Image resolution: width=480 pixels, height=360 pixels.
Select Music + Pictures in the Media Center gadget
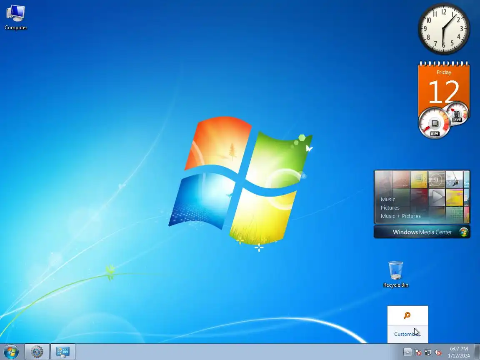[401, 216]
